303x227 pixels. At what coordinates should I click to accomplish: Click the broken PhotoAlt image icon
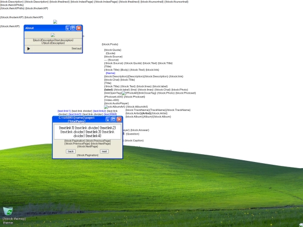tap(123, 93)
